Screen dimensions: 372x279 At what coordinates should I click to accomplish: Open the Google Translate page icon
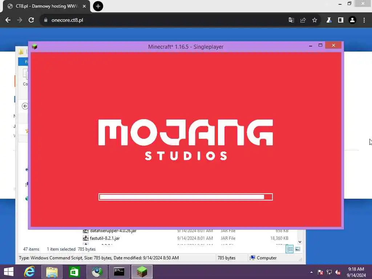(x=291, y=20)
